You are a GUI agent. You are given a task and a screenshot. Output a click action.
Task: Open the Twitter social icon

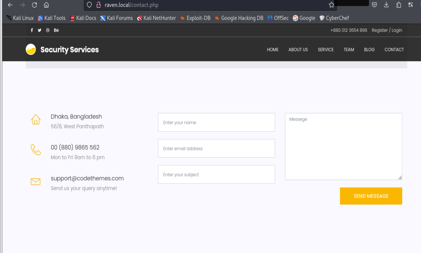coord(40,30)
